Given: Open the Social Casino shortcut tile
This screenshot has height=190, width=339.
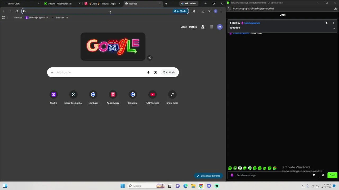Looking at the screenshot, I should 73,97.
